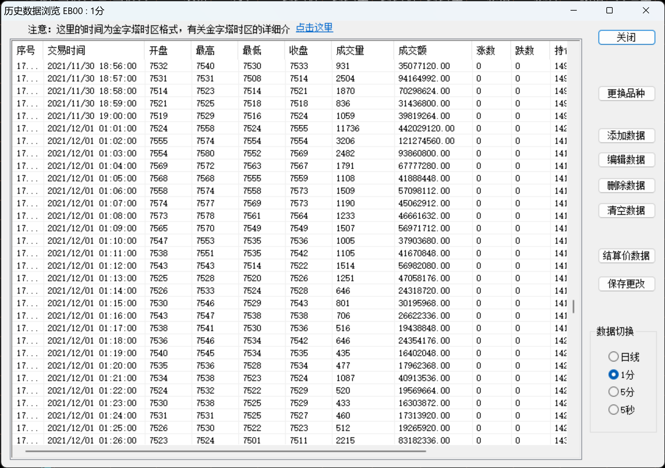Switch data to 5分 interval

click(x=613, y=392)
